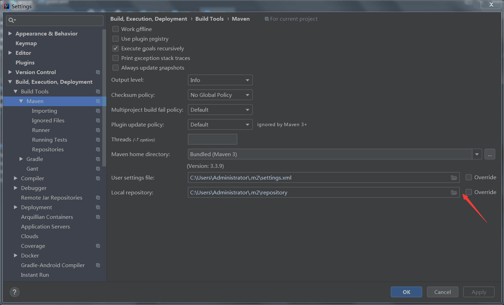Open the Keymap settings page

26,43
